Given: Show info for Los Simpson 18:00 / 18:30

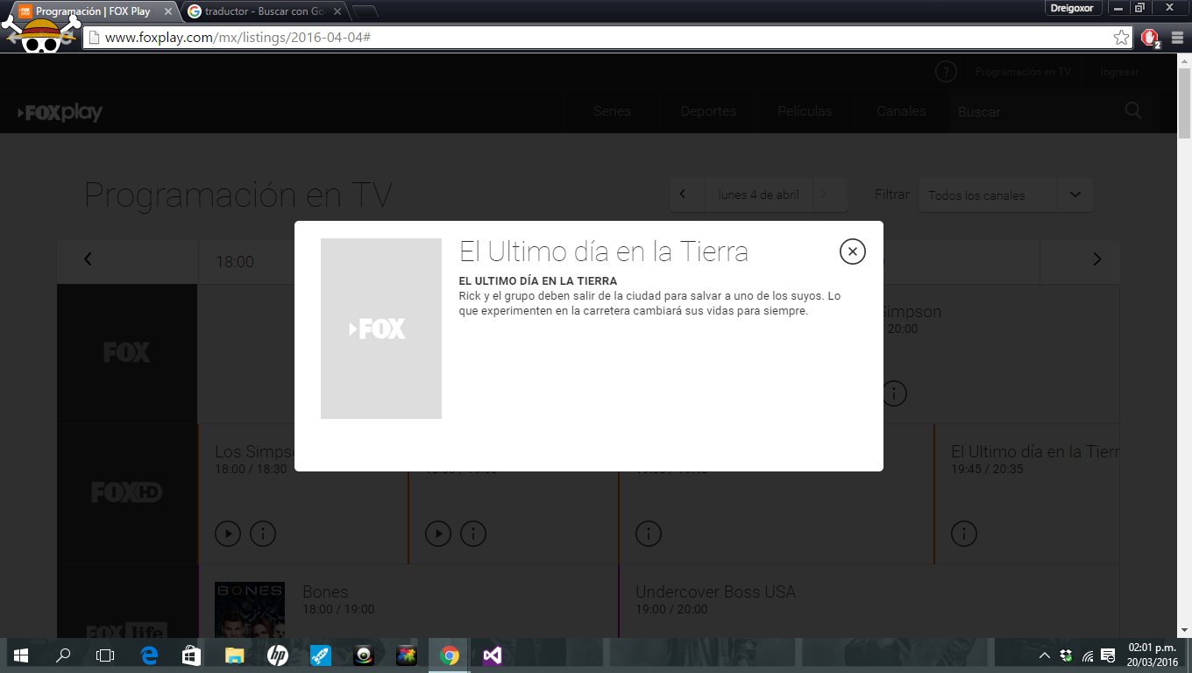Looking at the screenshot, I should 263,533.
